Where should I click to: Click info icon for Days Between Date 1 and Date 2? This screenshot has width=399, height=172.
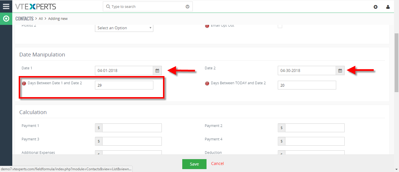tap(24, 83)
